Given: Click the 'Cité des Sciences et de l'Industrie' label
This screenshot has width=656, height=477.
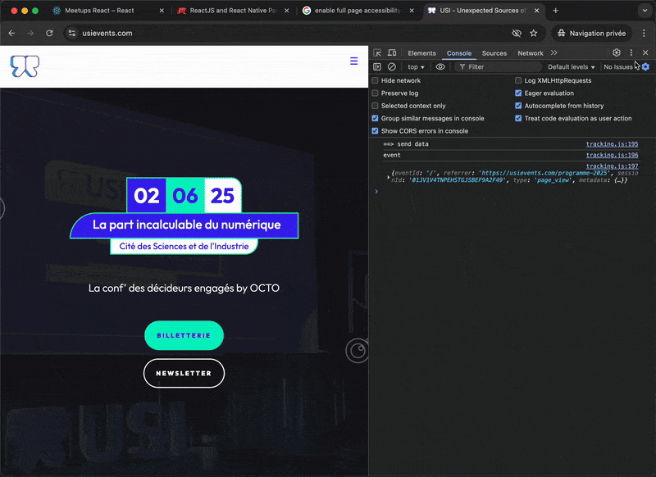Looking at the screenshot, I should [x=184, y=246].
